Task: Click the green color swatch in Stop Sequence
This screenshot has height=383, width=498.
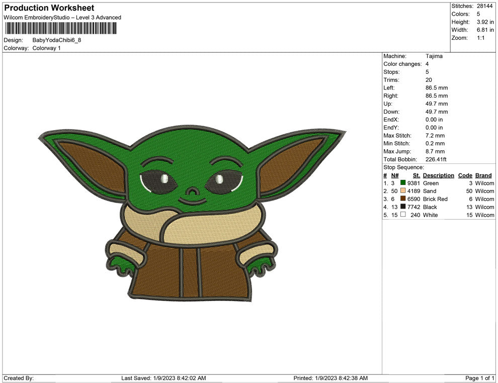Action: pyautogui.click(x=403, y=183)
